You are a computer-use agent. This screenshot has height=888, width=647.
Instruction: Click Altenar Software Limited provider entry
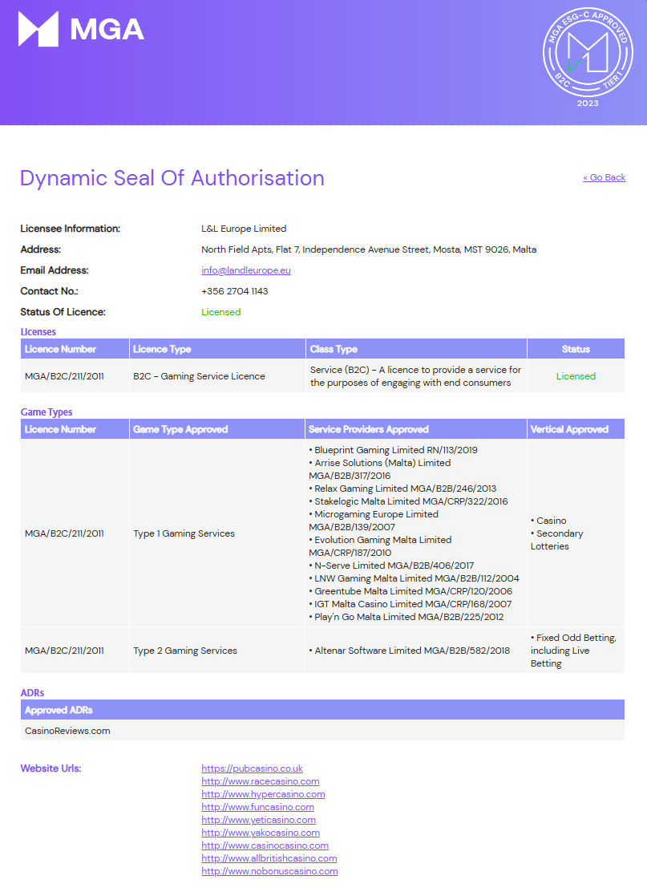click(409, 651)
